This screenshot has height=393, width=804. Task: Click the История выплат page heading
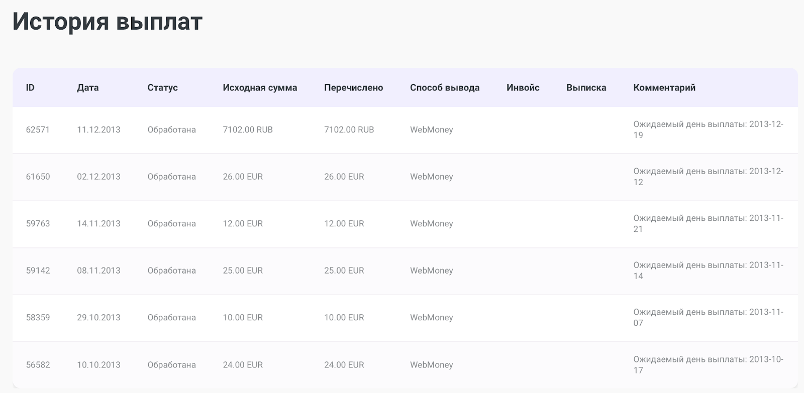point(108,21)
